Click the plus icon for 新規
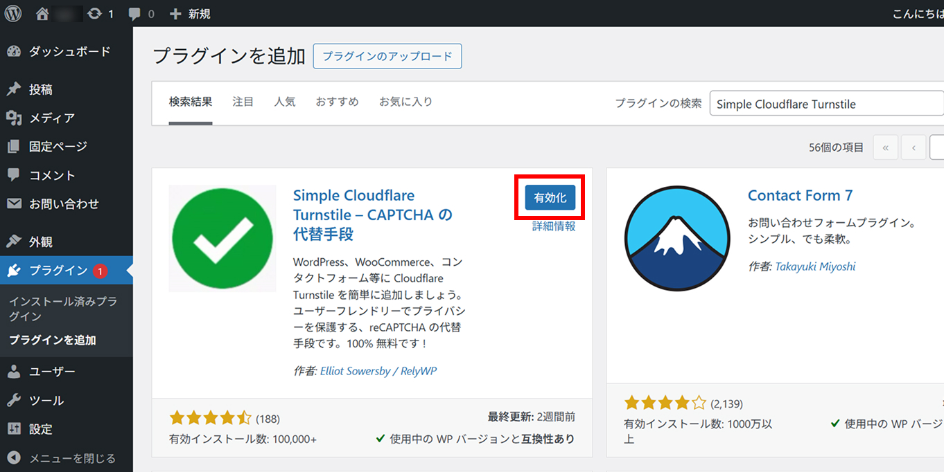This screenshot has height=472, width=944. click(175, 13)
